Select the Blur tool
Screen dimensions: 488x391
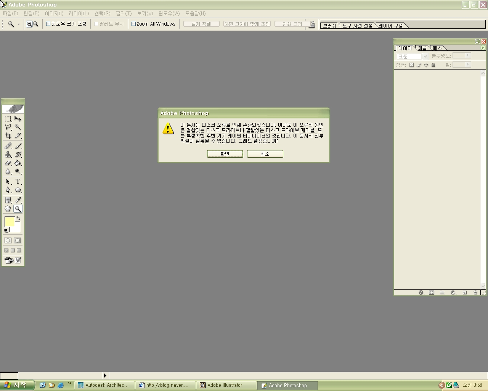click(x=8, y=171)
